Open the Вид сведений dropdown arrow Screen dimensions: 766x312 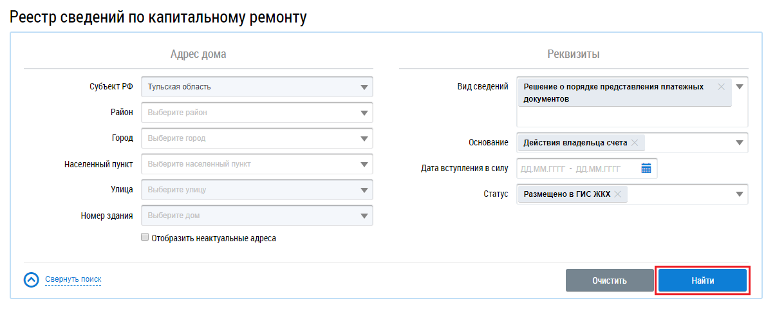click(x=740, y=87)
